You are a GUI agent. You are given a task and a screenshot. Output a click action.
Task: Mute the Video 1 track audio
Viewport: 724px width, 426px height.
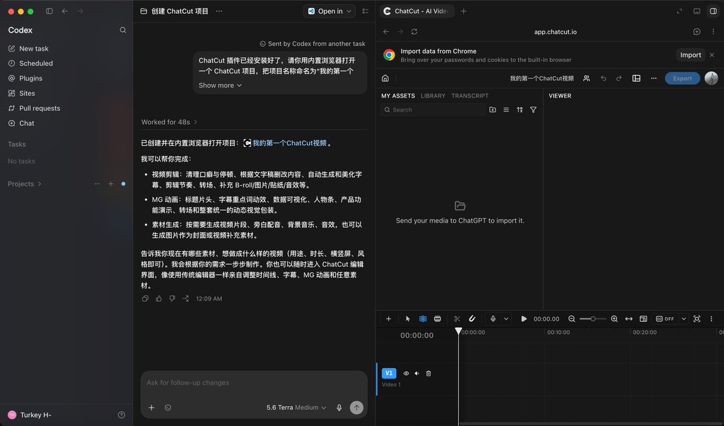[417, 374]
